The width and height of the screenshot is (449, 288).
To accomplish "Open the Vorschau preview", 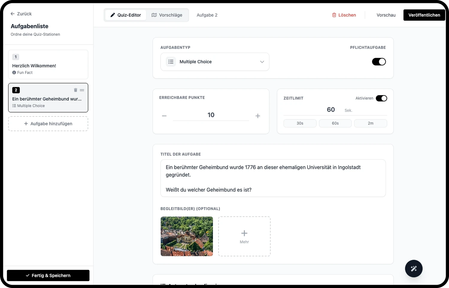I will pos(386,15).
